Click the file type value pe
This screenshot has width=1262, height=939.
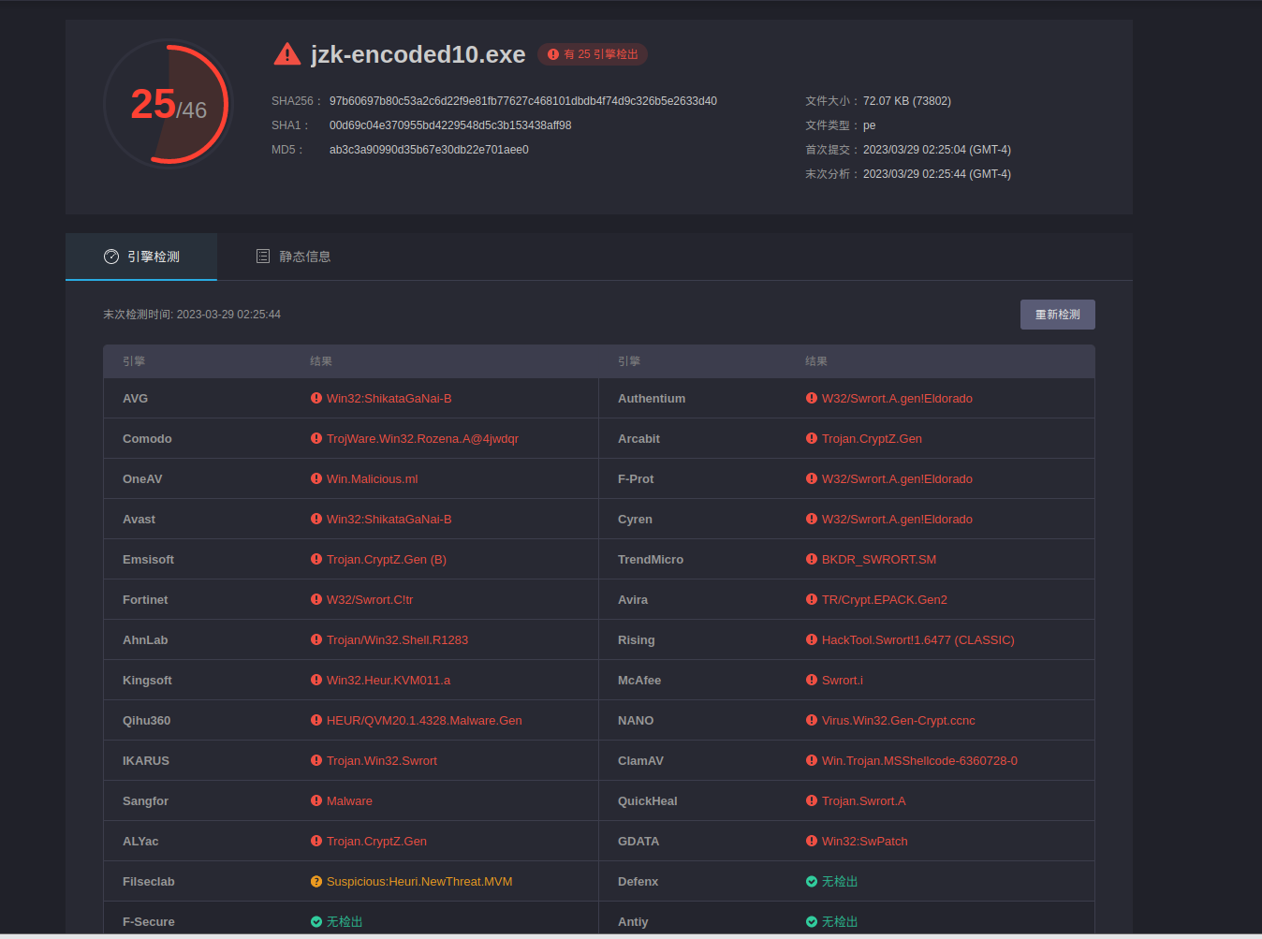pyautogui.click(x=870, y=125)
